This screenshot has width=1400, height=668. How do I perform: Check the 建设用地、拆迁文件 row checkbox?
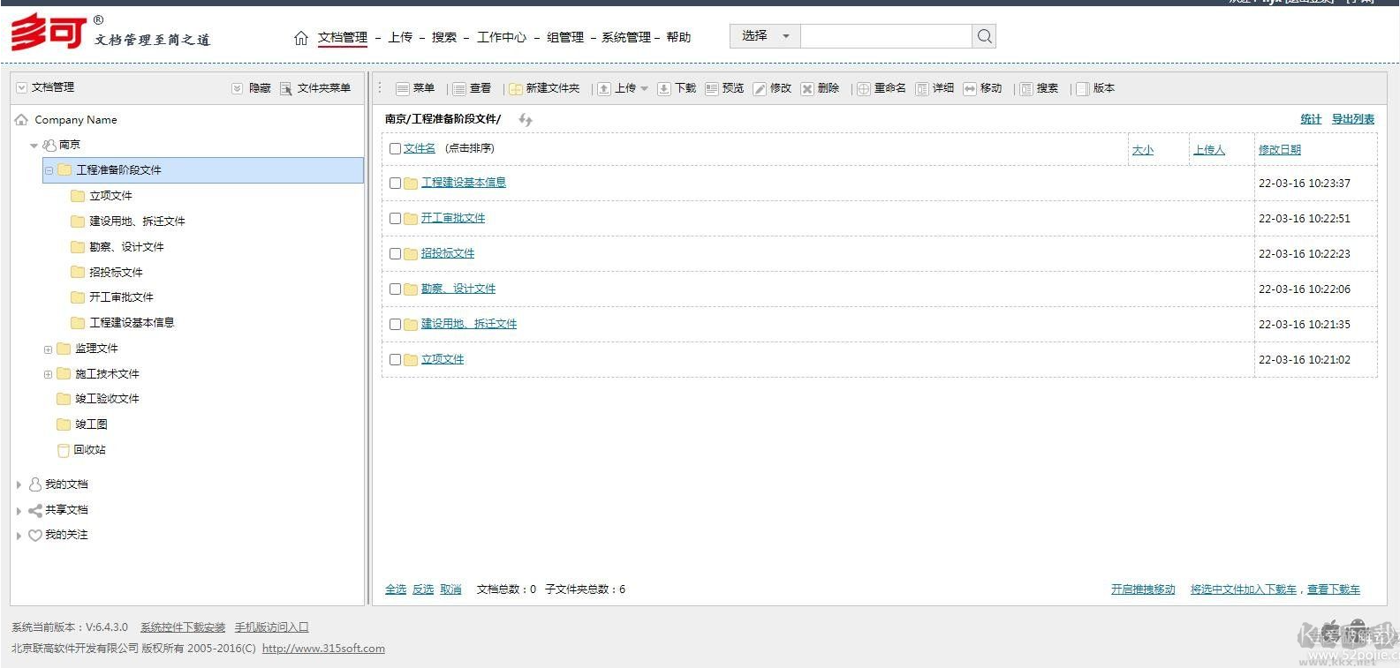click(395, 324)
